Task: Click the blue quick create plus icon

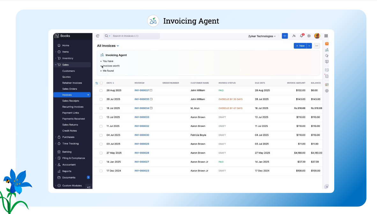Action: point(285,36)
